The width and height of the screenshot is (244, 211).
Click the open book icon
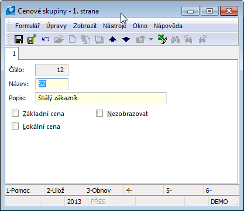click(x=99, y=39)
